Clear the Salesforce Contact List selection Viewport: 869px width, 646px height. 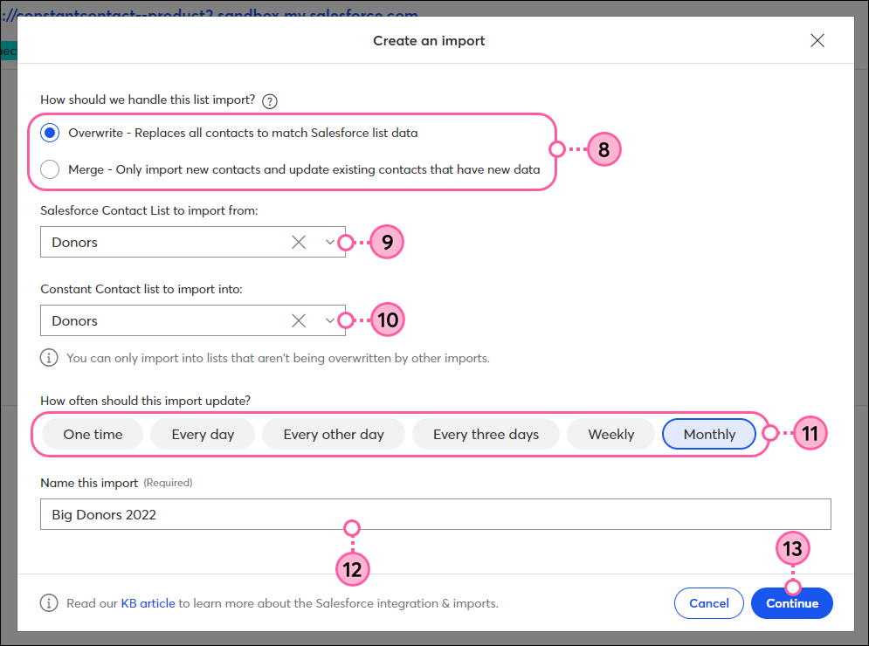point(299,242)
